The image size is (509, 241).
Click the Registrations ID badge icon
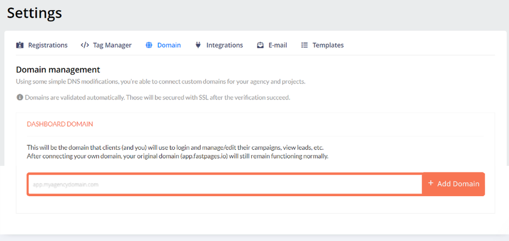20,45
